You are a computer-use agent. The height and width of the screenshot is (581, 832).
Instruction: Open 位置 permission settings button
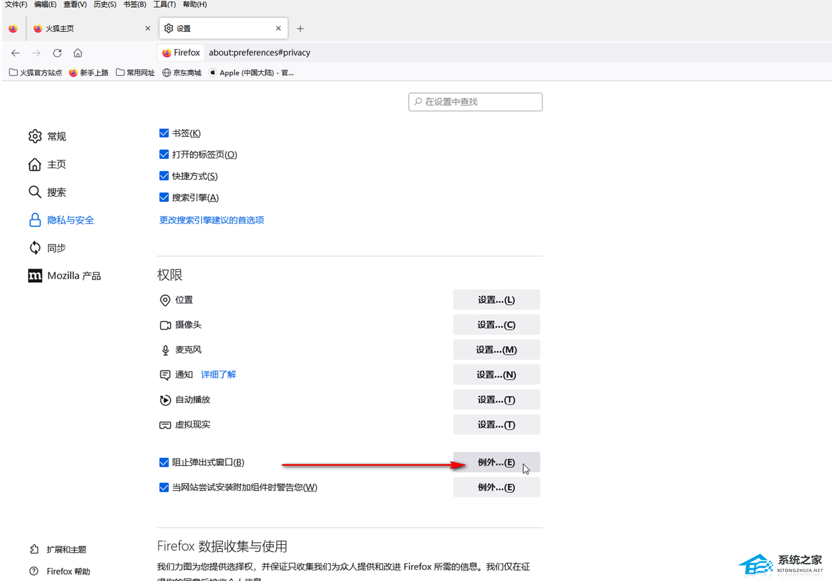(496, 299)
